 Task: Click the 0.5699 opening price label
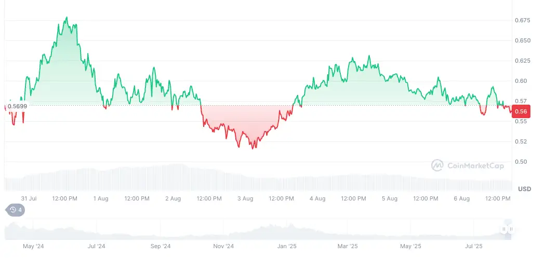[x=17, y=106]
